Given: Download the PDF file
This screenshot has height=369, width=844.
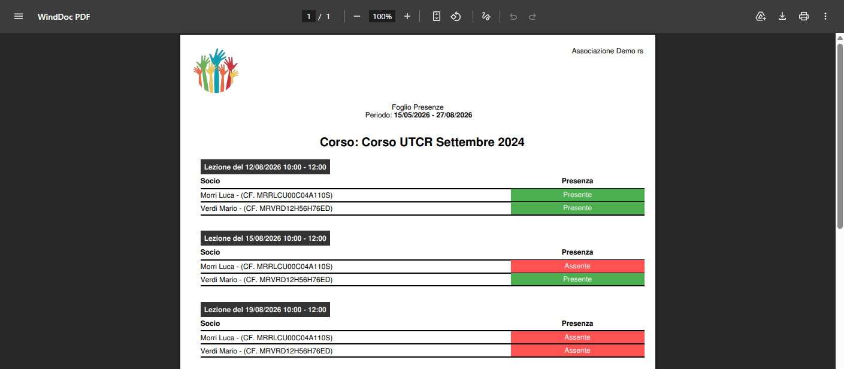Looking at the screenshot, I should point(782,16).
